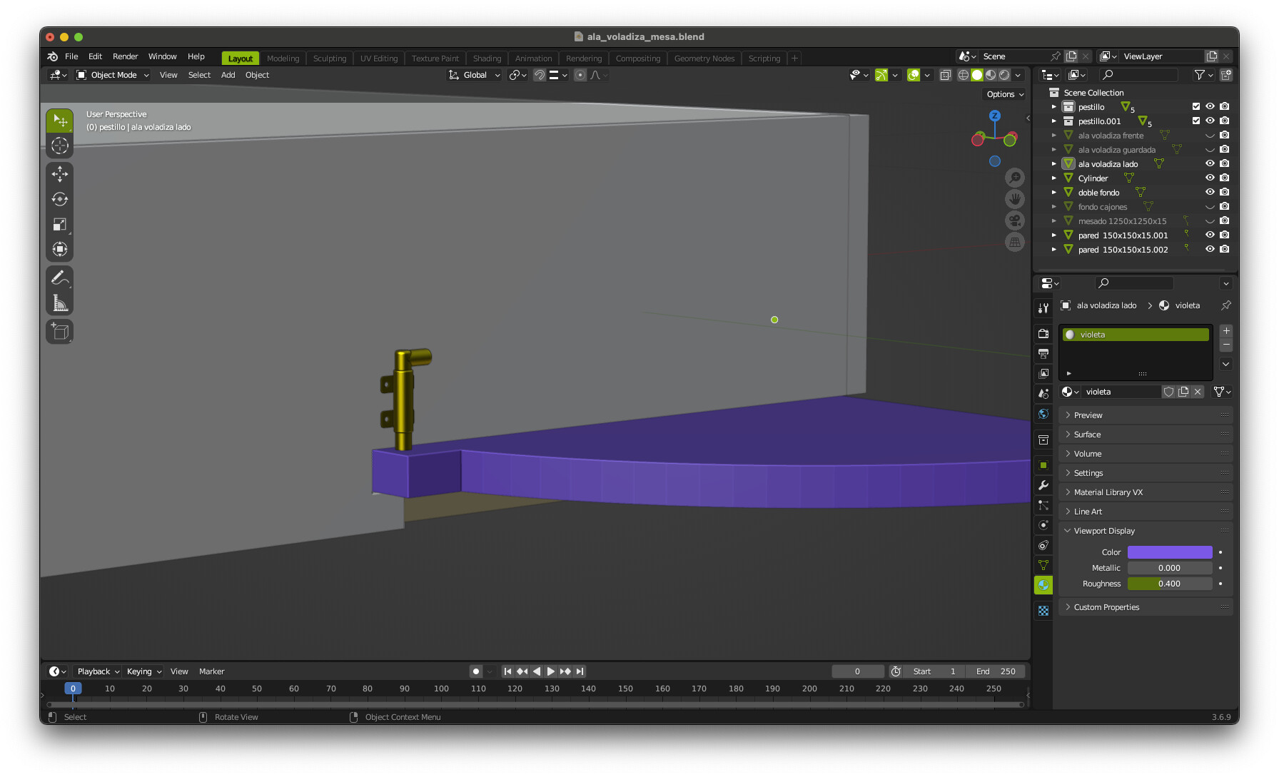Hide the Cylinder object in outliner

(x=1210, y=178)
